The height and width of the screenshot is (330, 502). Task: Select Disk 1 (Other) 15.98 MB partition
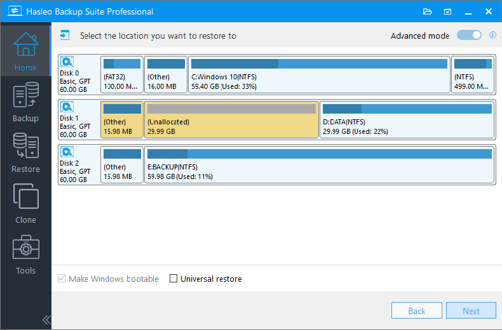pos(122,119)
